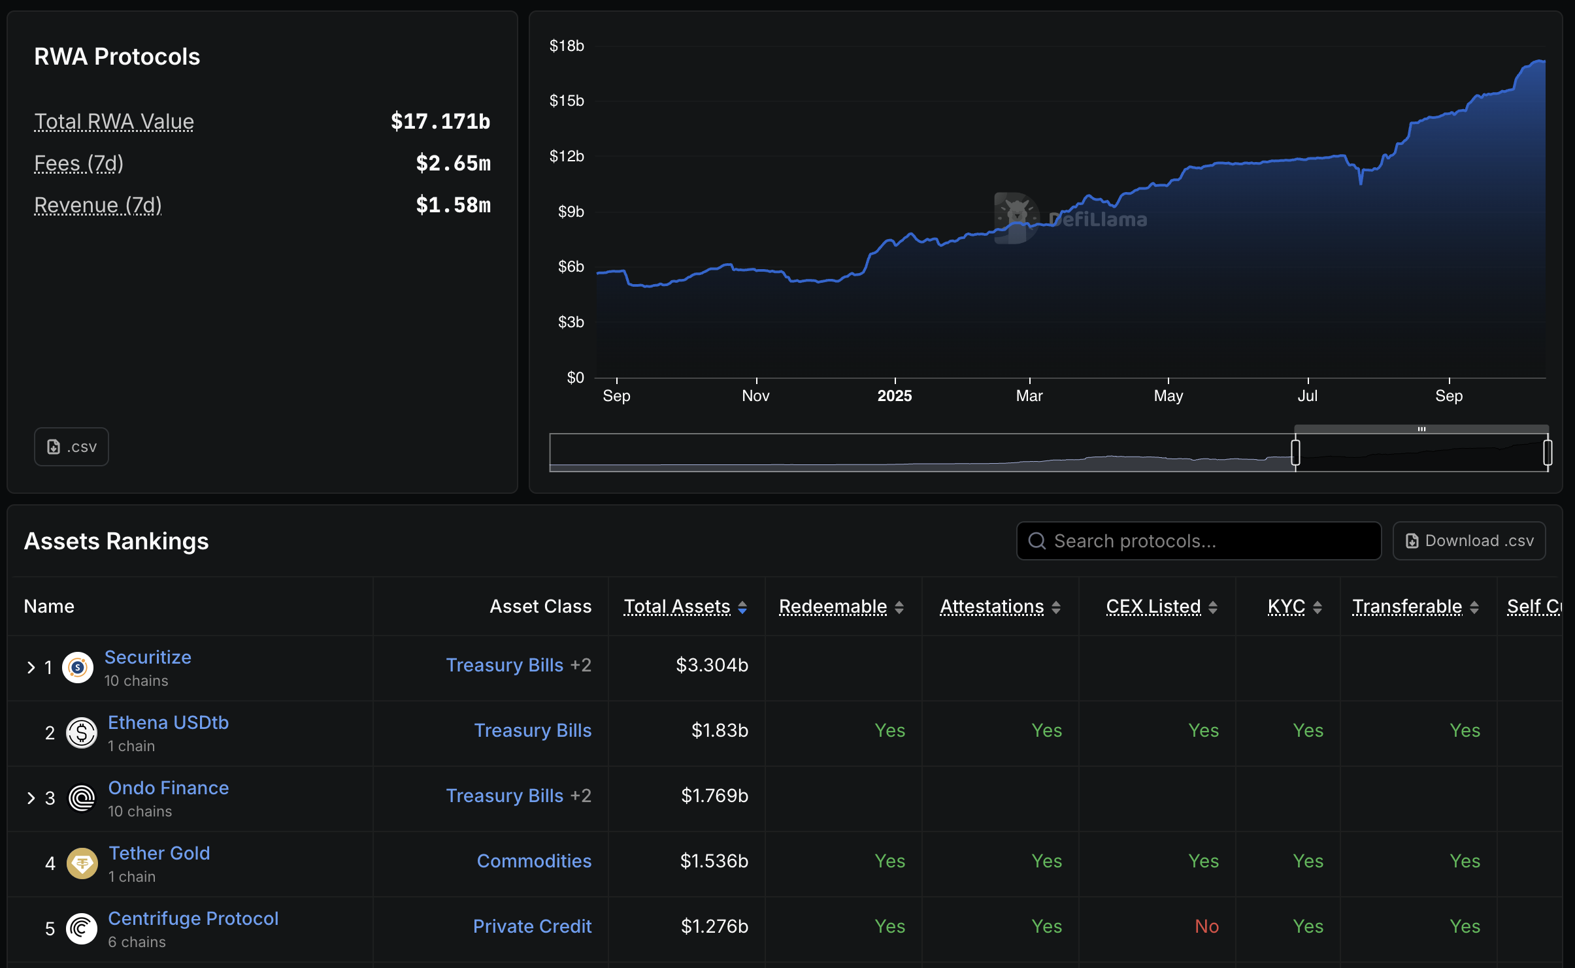Open the Centrifuge Protocol link

click(x=193, y=918)
